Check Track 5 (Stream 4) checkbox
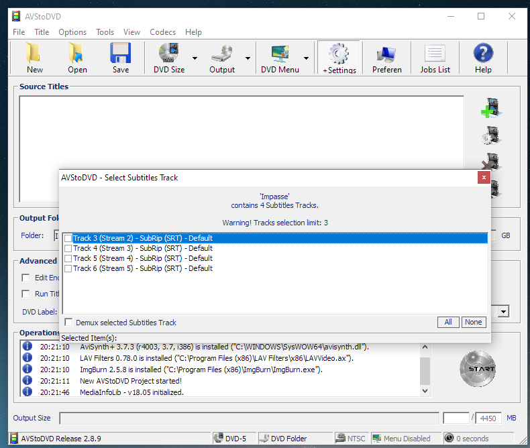The height and width of the screenshot is (448, 530). point(68,258)
